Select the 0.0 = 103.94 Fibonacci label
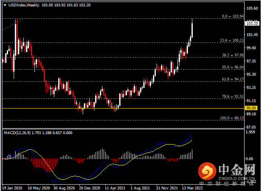 click(233, 16)
